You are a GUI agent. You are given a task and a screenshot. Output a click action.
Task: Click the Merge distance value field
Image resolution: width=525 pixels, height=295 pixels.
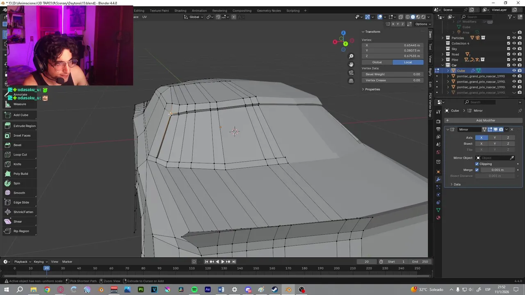[498, 170]
